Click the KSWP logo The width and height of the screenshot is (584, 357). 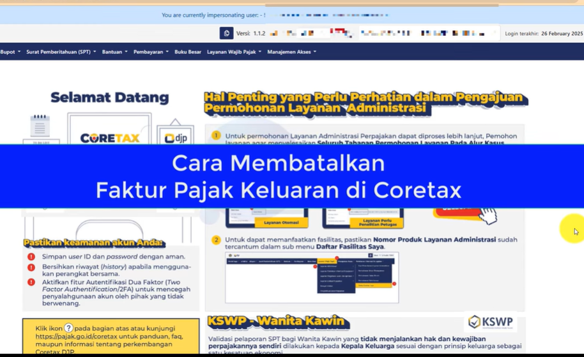click(491, 322)
